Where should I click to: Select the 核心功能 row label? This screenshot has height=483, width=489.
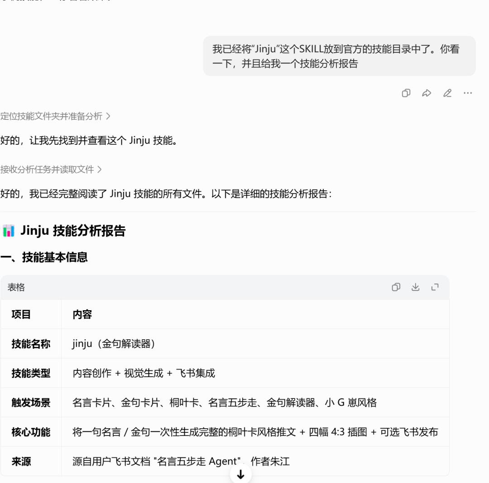click(x=31, y=432)
